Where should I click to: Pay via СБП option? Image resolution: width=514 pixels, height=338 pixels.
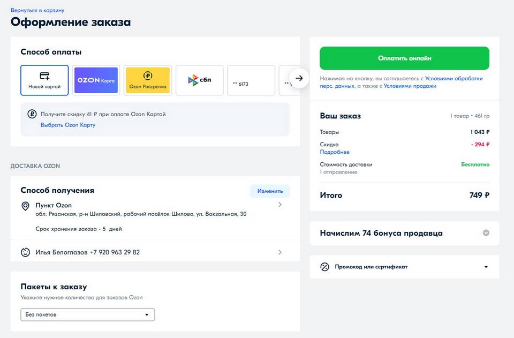[200, 80]
